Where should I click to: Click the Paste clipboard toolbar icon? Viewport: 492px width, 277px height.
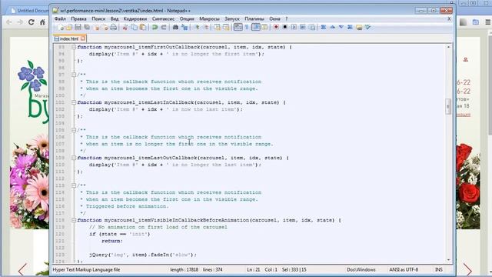[142, 28]
